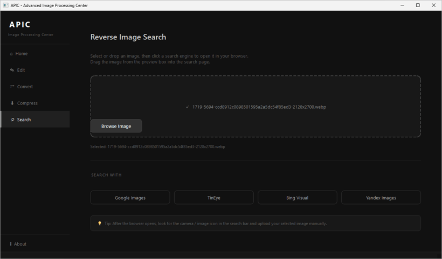Click the checkmark beside the loaded filename
The image size is (442, 259).
coord(188,107)
